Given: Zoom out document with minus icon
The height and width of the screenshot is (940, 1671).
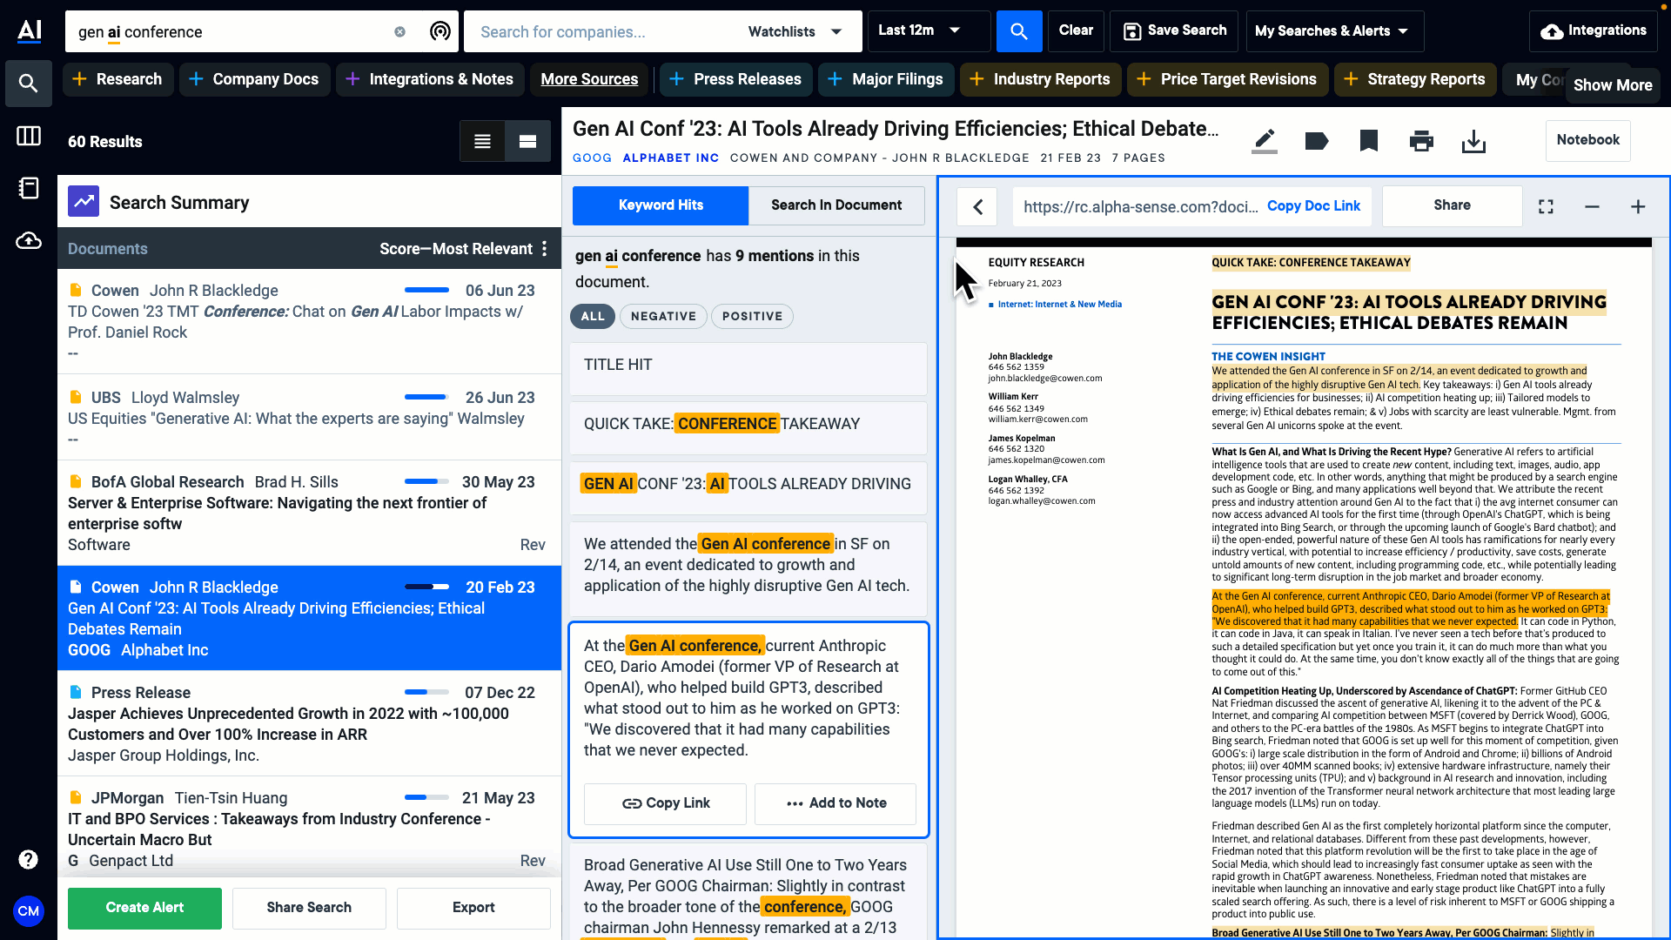Looking at the screenshot, I should pyautogui.click(x=1592, y=206).
